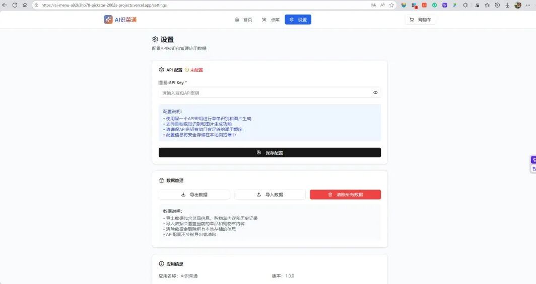Click the 导入数据 button
Viewport: 536px width, 284px height.
coord(270,195)
